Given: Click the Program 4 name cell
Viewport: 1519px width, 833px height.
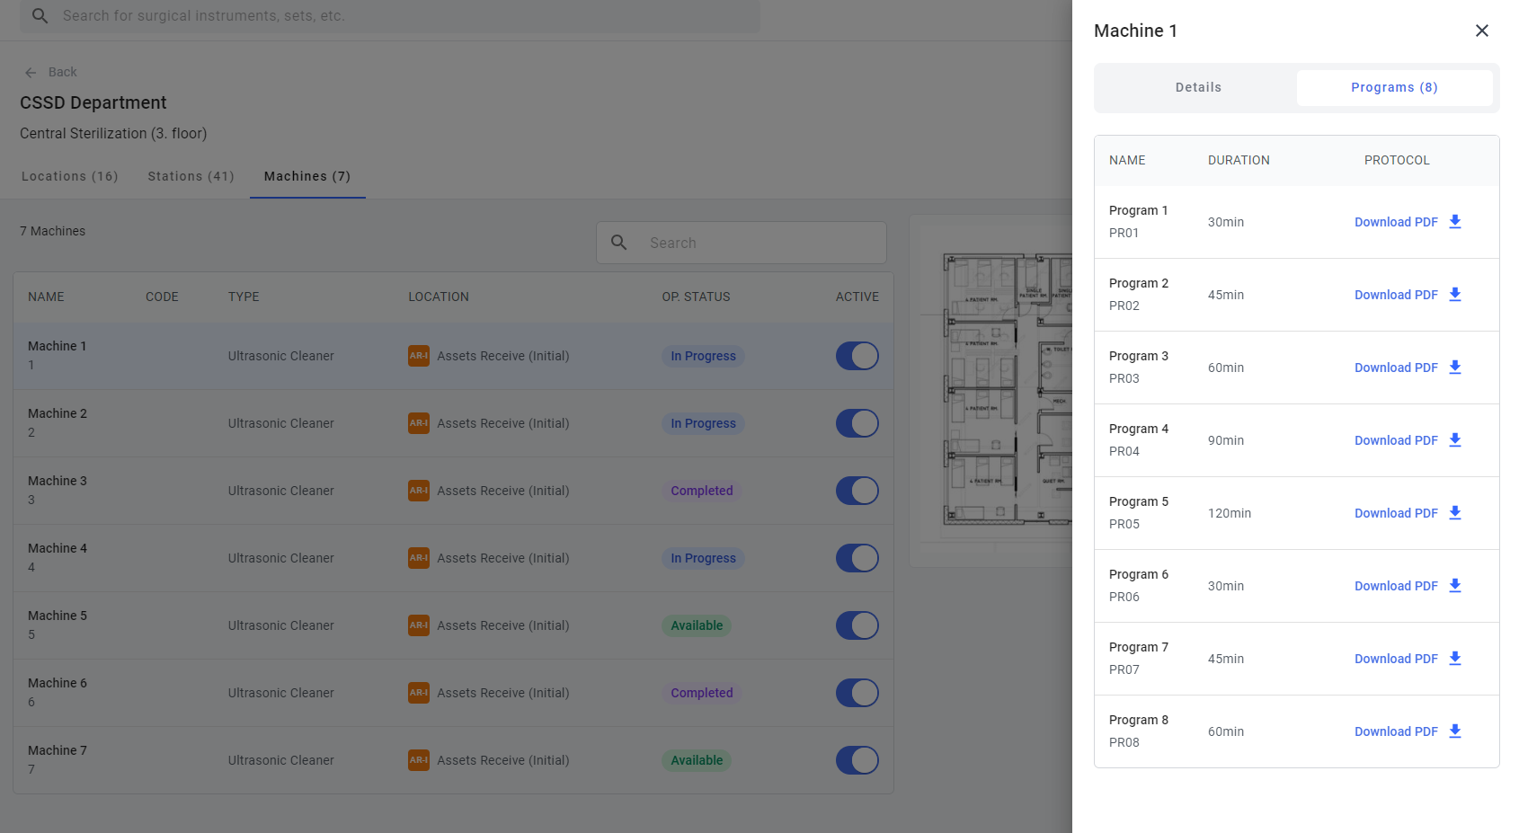Looking at the screenshot, I should 1139,429.
